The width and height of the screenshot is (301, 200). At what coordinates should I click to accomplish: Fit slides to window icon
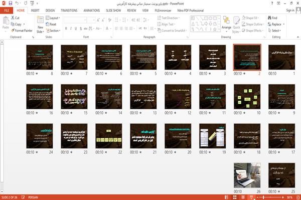pyautogui.click(x=298, y=197)
